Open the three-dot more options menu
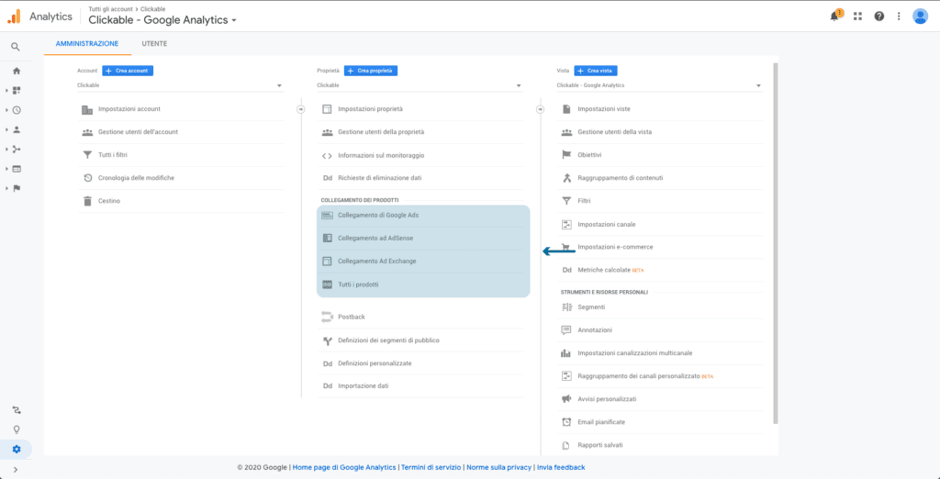The height and width of the screenshot is (479, 940). pos(899,16)
